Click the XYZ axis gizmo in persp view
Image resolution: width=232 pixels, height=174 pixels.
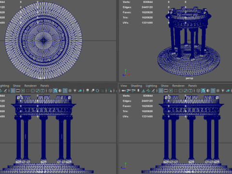point(126,73)
